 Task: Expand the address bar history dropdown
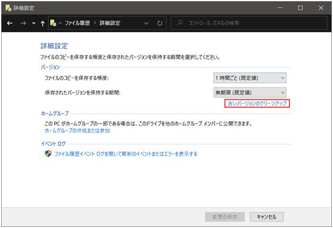click(146, 23)
